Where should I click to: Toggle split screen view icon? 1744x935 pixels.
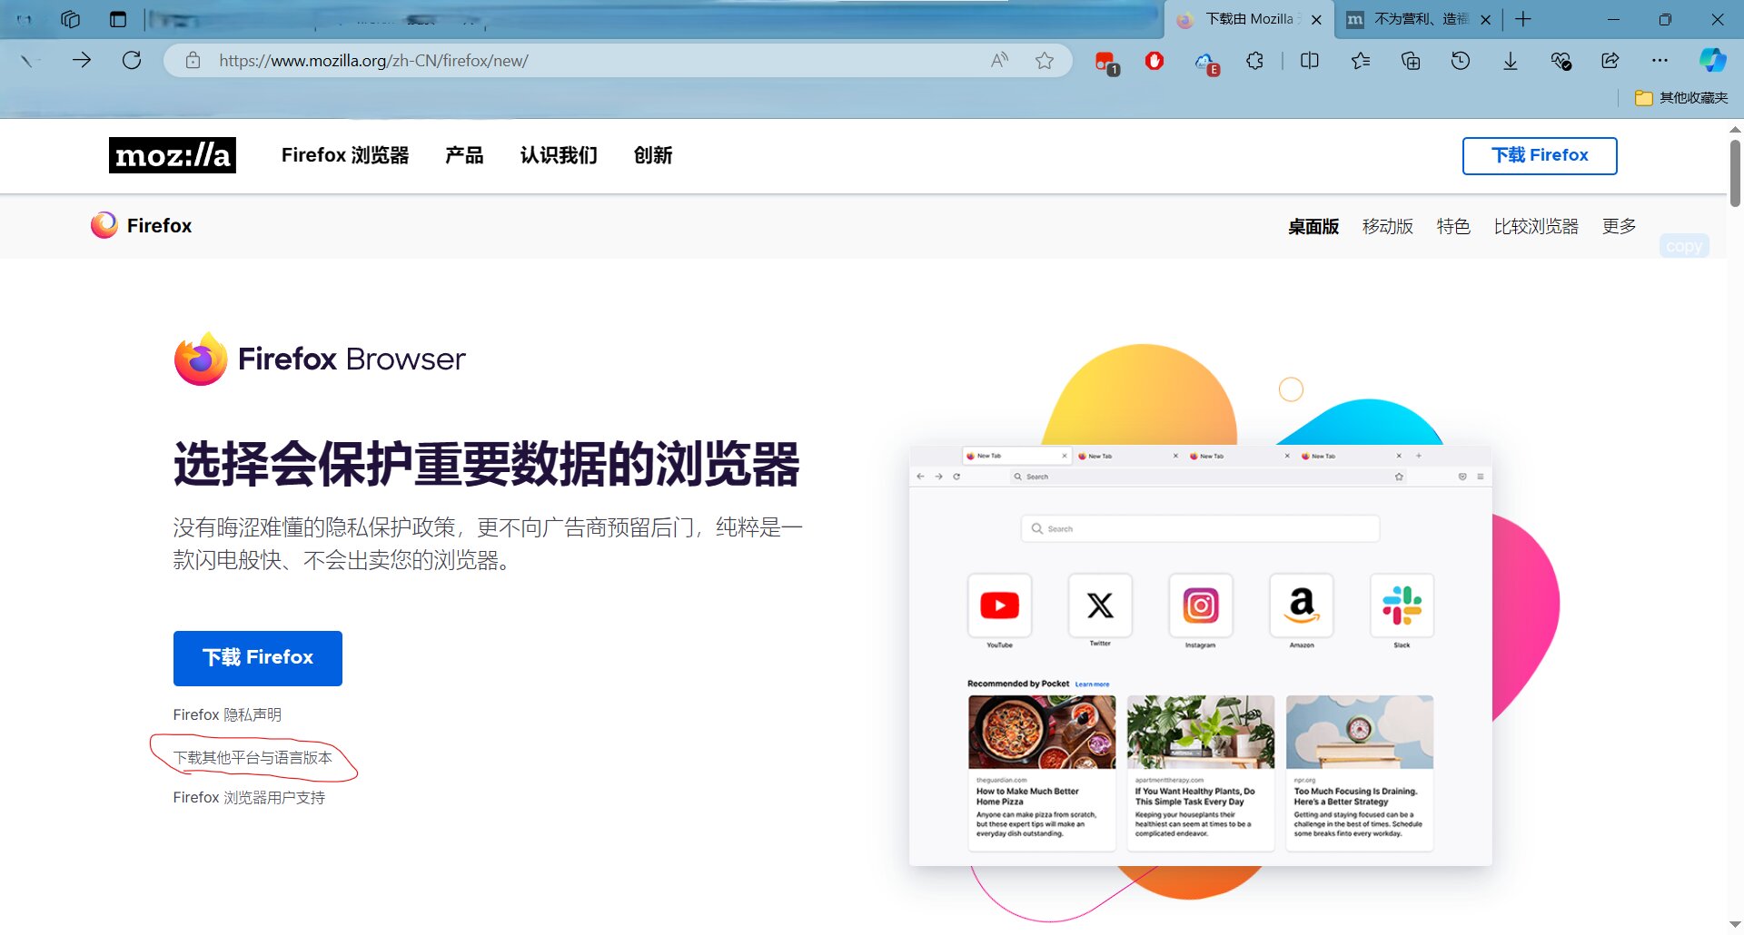1309,61
